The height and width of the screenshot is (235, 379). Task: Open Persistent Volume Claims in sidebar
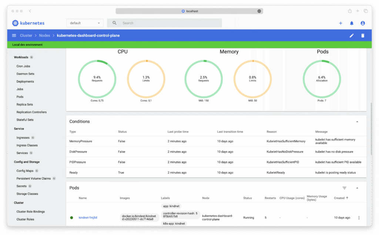tap(34, 178)
